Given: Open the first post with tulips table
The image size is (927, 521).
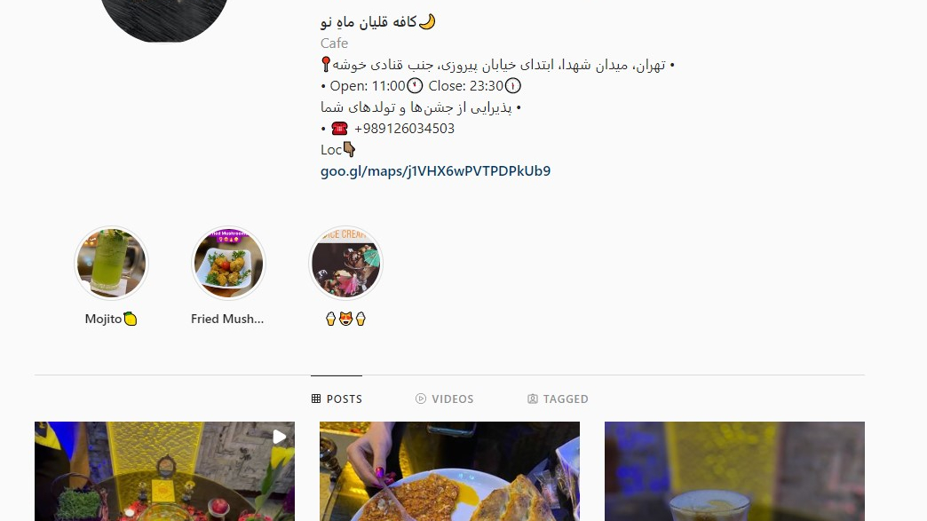Looking at the screenshot, I should click(x=164, y=471).
